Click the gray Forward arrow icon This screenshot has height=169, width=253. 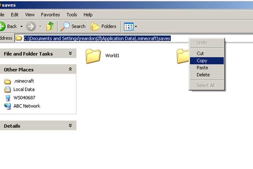(x=31, y=26)
